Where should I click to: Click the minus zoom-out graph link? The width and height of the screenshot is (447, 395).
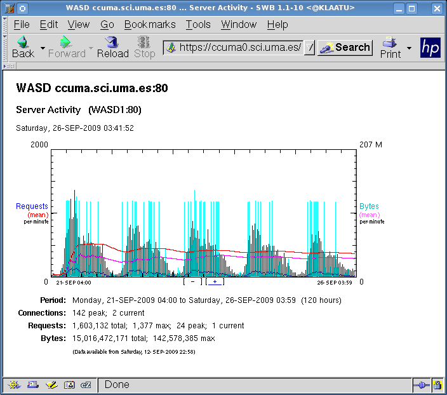tap(193, 282)
